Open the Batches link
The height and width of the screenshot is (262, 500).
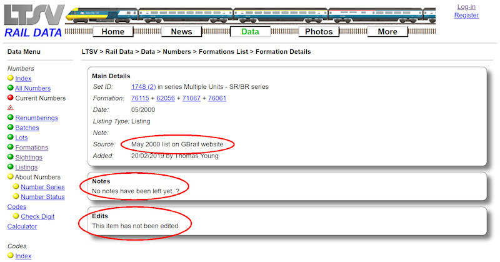pyautogui.click(x=27, y=128)
